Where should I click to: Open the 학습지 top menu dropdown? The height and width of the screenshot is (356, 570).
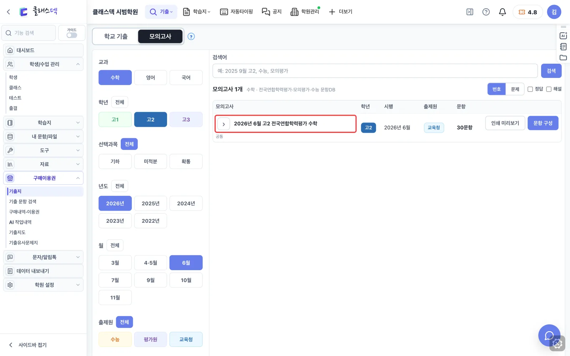[x=196, y=12]
